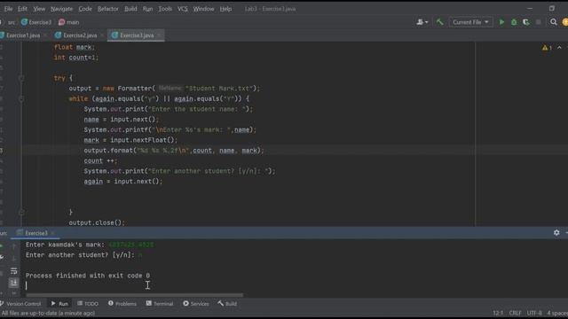Click src in navigation breadcrumb

[x=12, y=22]
